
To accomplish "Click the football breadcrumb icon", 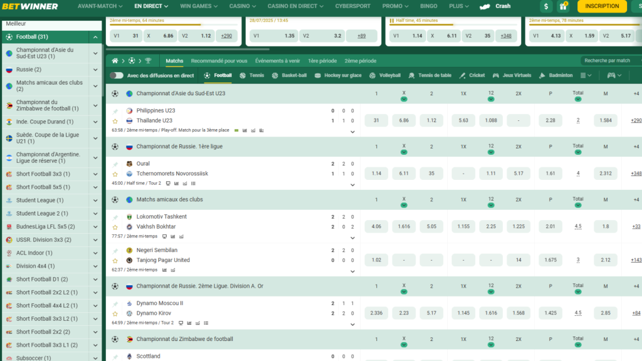I will pyautogui.click(x=132, y=61).
